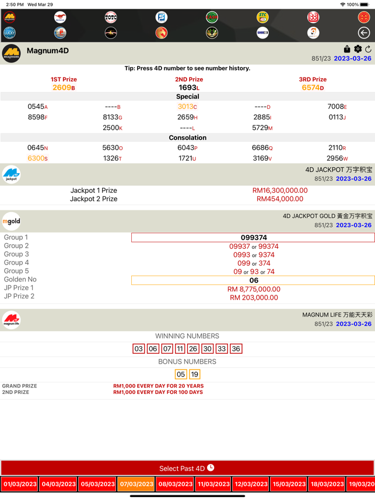Open the Toto lottery icon
This screenshot has width=375, height=500.
tap(111, 17)
